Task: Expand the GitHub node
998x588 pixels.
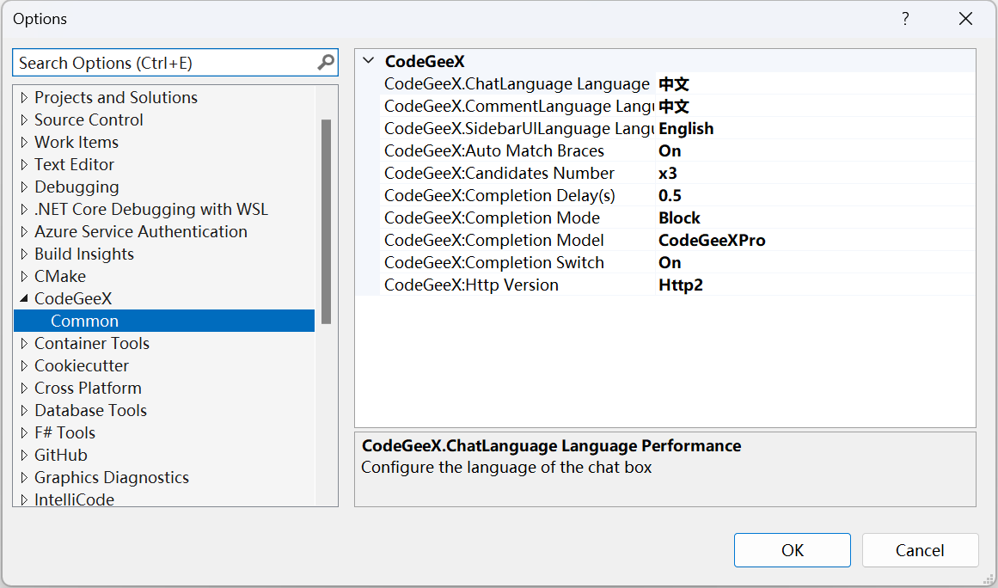Action: [x=24, y=455]
